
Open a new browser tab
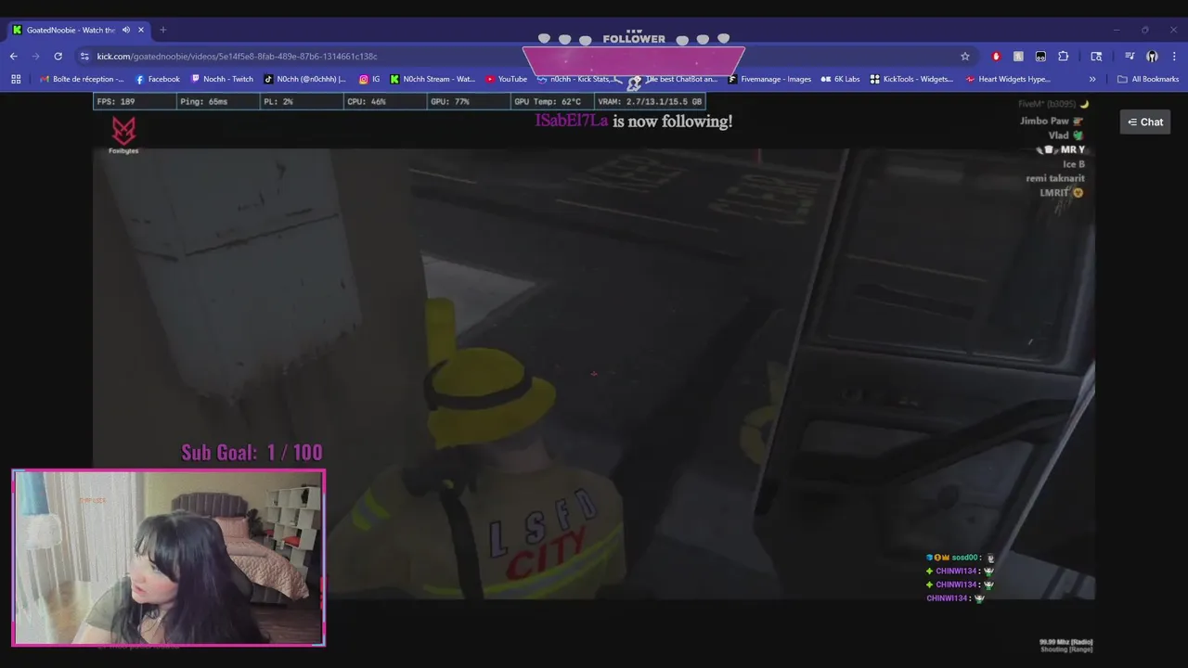point(162,30)
